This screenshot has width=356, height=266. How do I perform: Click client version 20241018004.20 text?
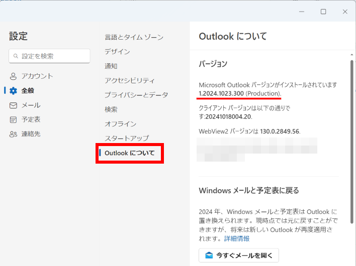click(x=228, y=117)
